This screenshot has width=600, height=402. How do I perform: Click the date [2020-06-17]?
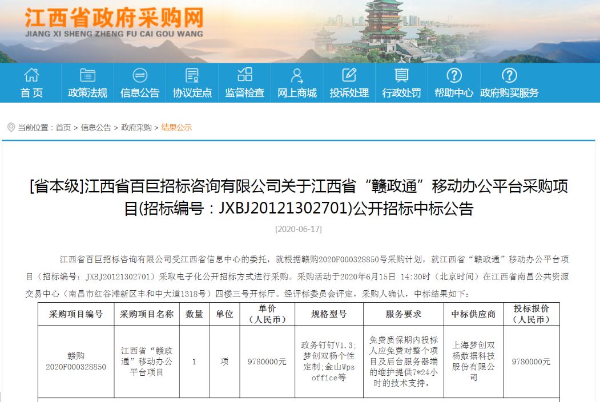coord(299,229)
